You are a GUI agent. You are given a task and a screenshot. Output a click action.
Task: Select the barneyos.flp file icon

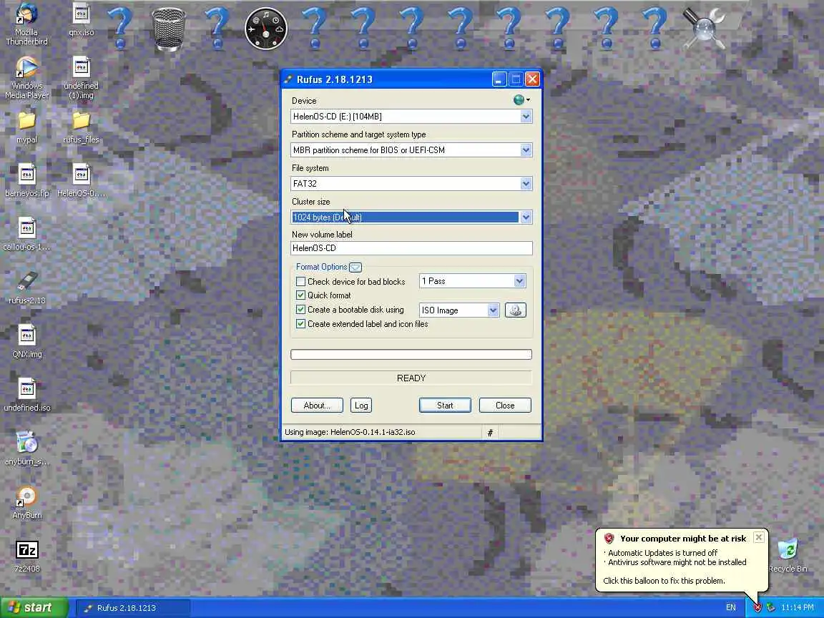tap(26, 181)
